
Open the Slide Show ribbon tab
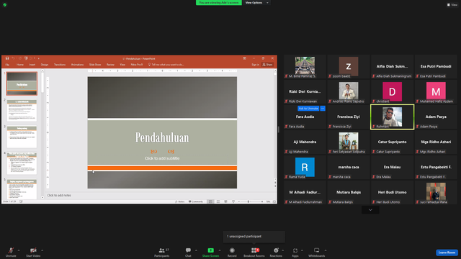(95, 65)
